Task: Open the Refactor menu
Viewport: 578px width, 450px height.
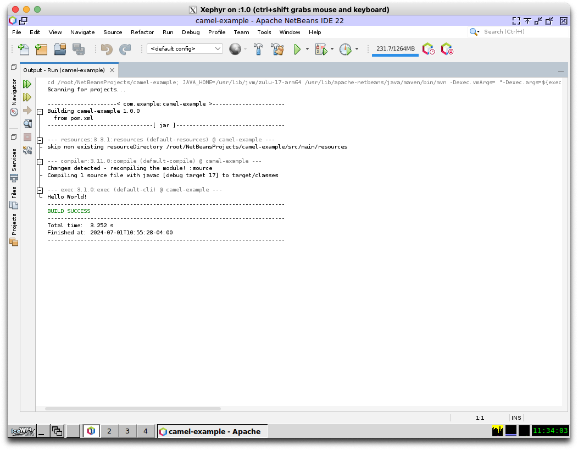Action: click(x=142, y=32)
